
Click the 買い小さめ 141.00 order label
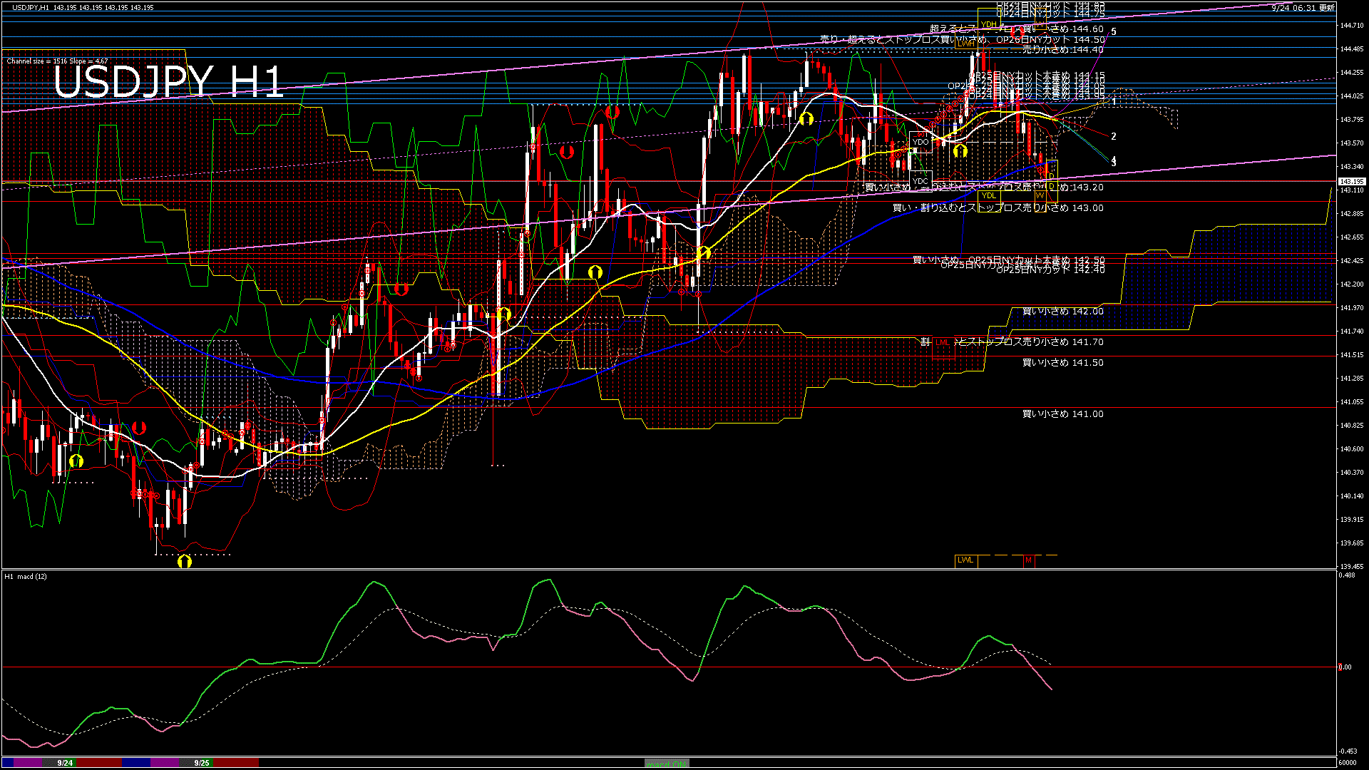coord(1062,414)
